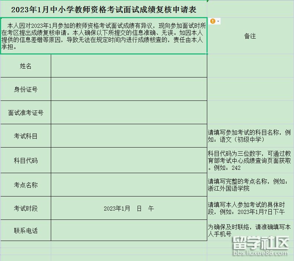Select the 面试准考证号 label cell
Viewport: 294px width, 261px height.
click(26, 113)
